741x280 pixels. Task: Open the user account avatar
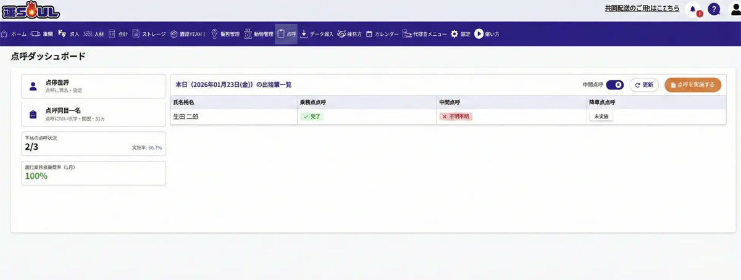734,9
